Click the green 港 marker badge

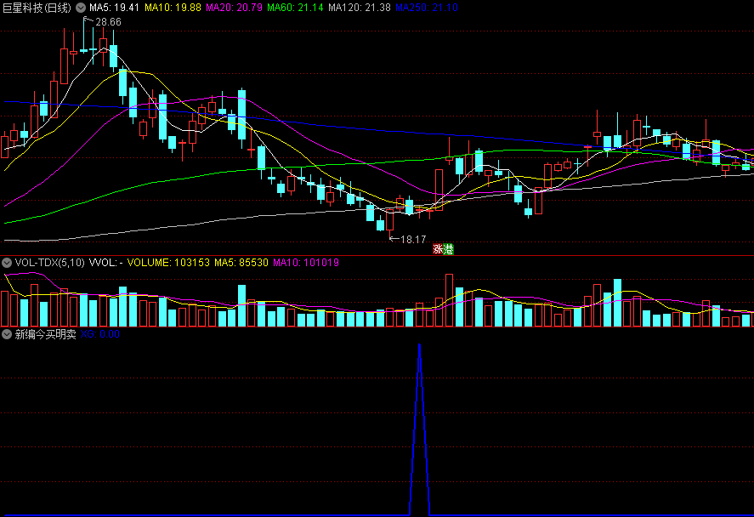tap(448, 249)
